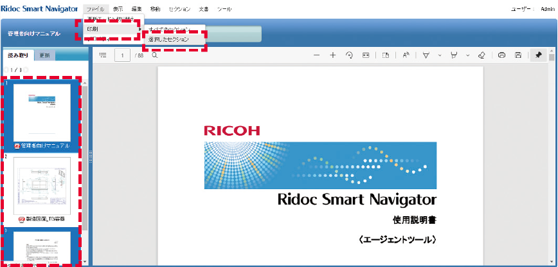Image resolution: width=558 pixels, height=267 pixels.
Task: Expand the draw pen options dropdown
Action: pyautogui.click(x=440, y=55)
